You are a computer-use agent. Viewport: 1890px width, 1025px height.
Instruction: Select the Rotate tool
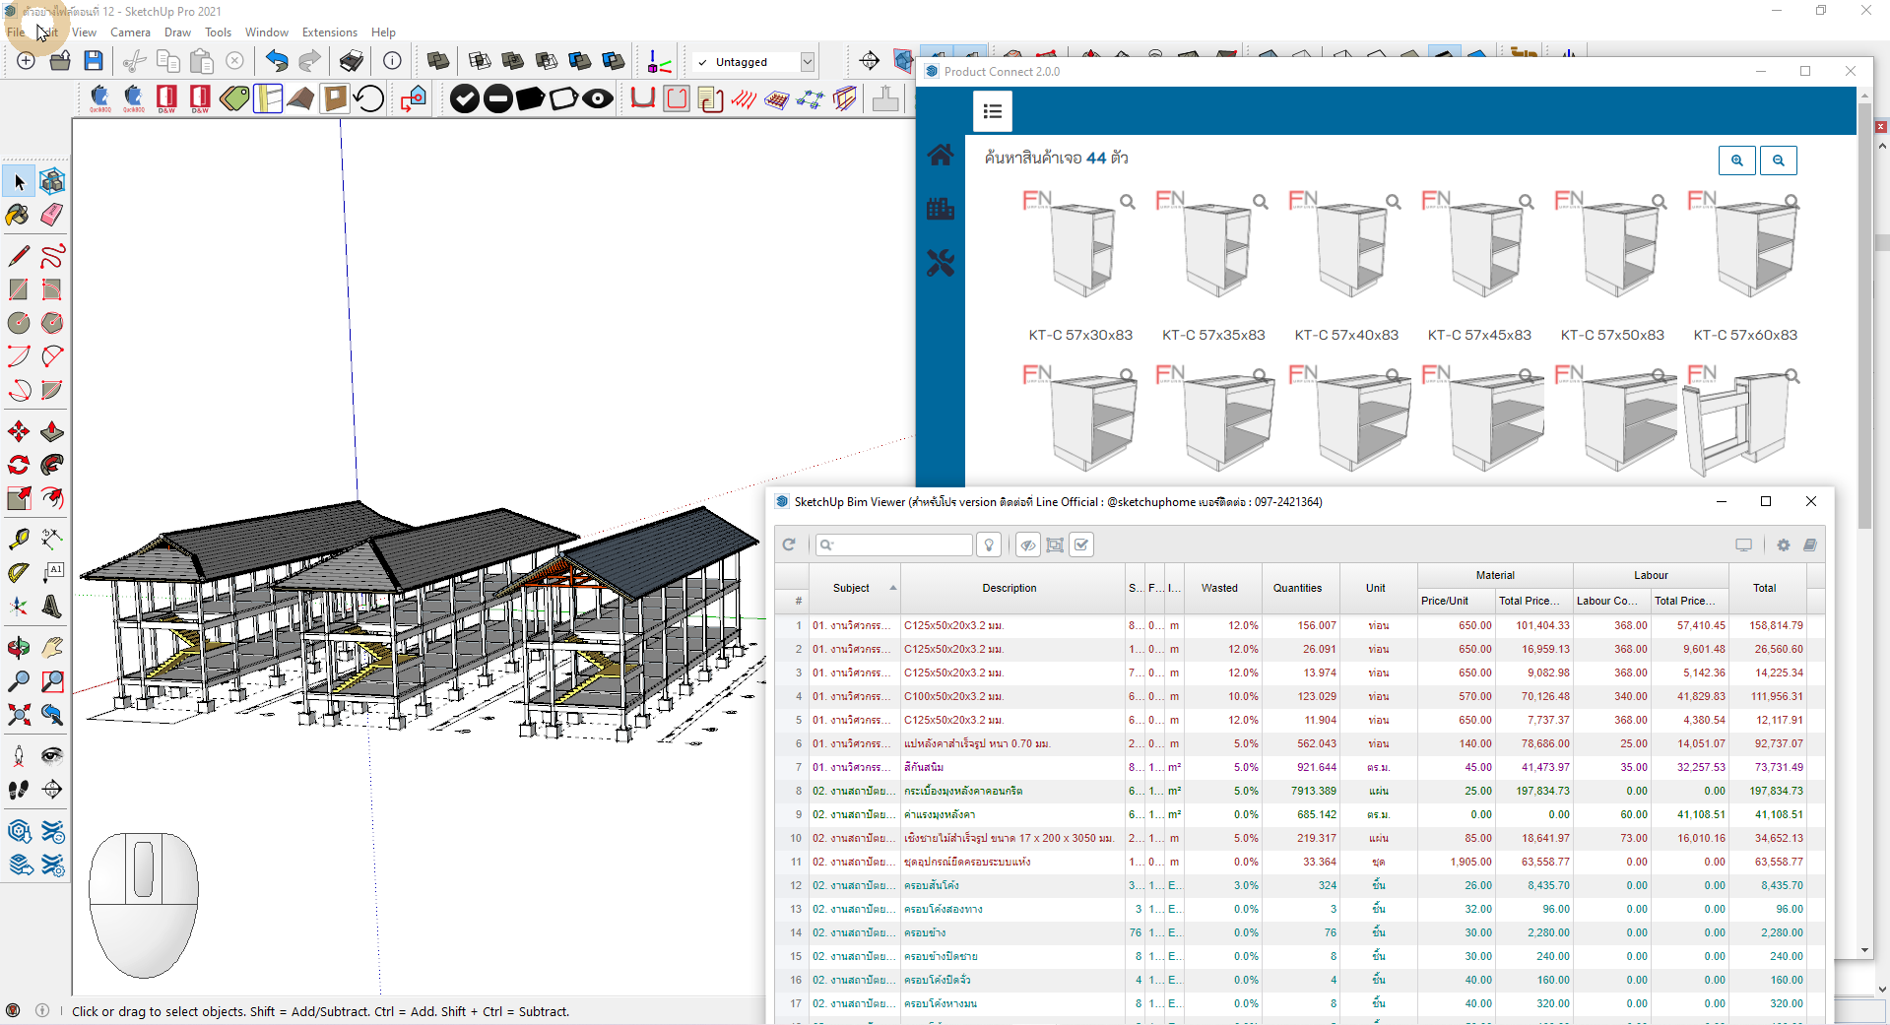pyautogui.click(x=18, y=466)
